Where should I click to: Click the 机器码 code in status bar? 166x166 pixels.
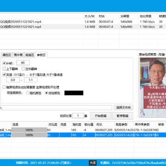coord(139,163)
